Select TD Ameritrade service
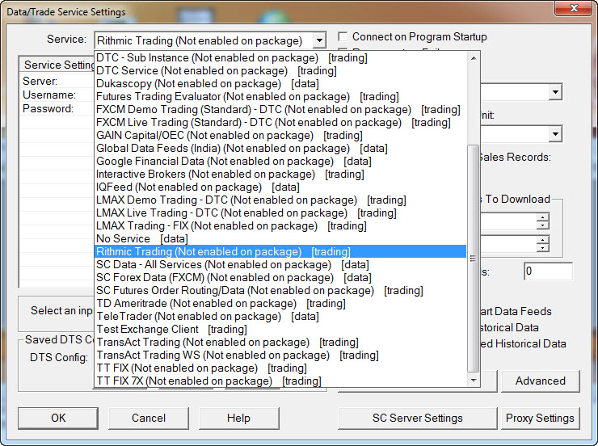This screenshot has height=446, width=598. (280, 304)
